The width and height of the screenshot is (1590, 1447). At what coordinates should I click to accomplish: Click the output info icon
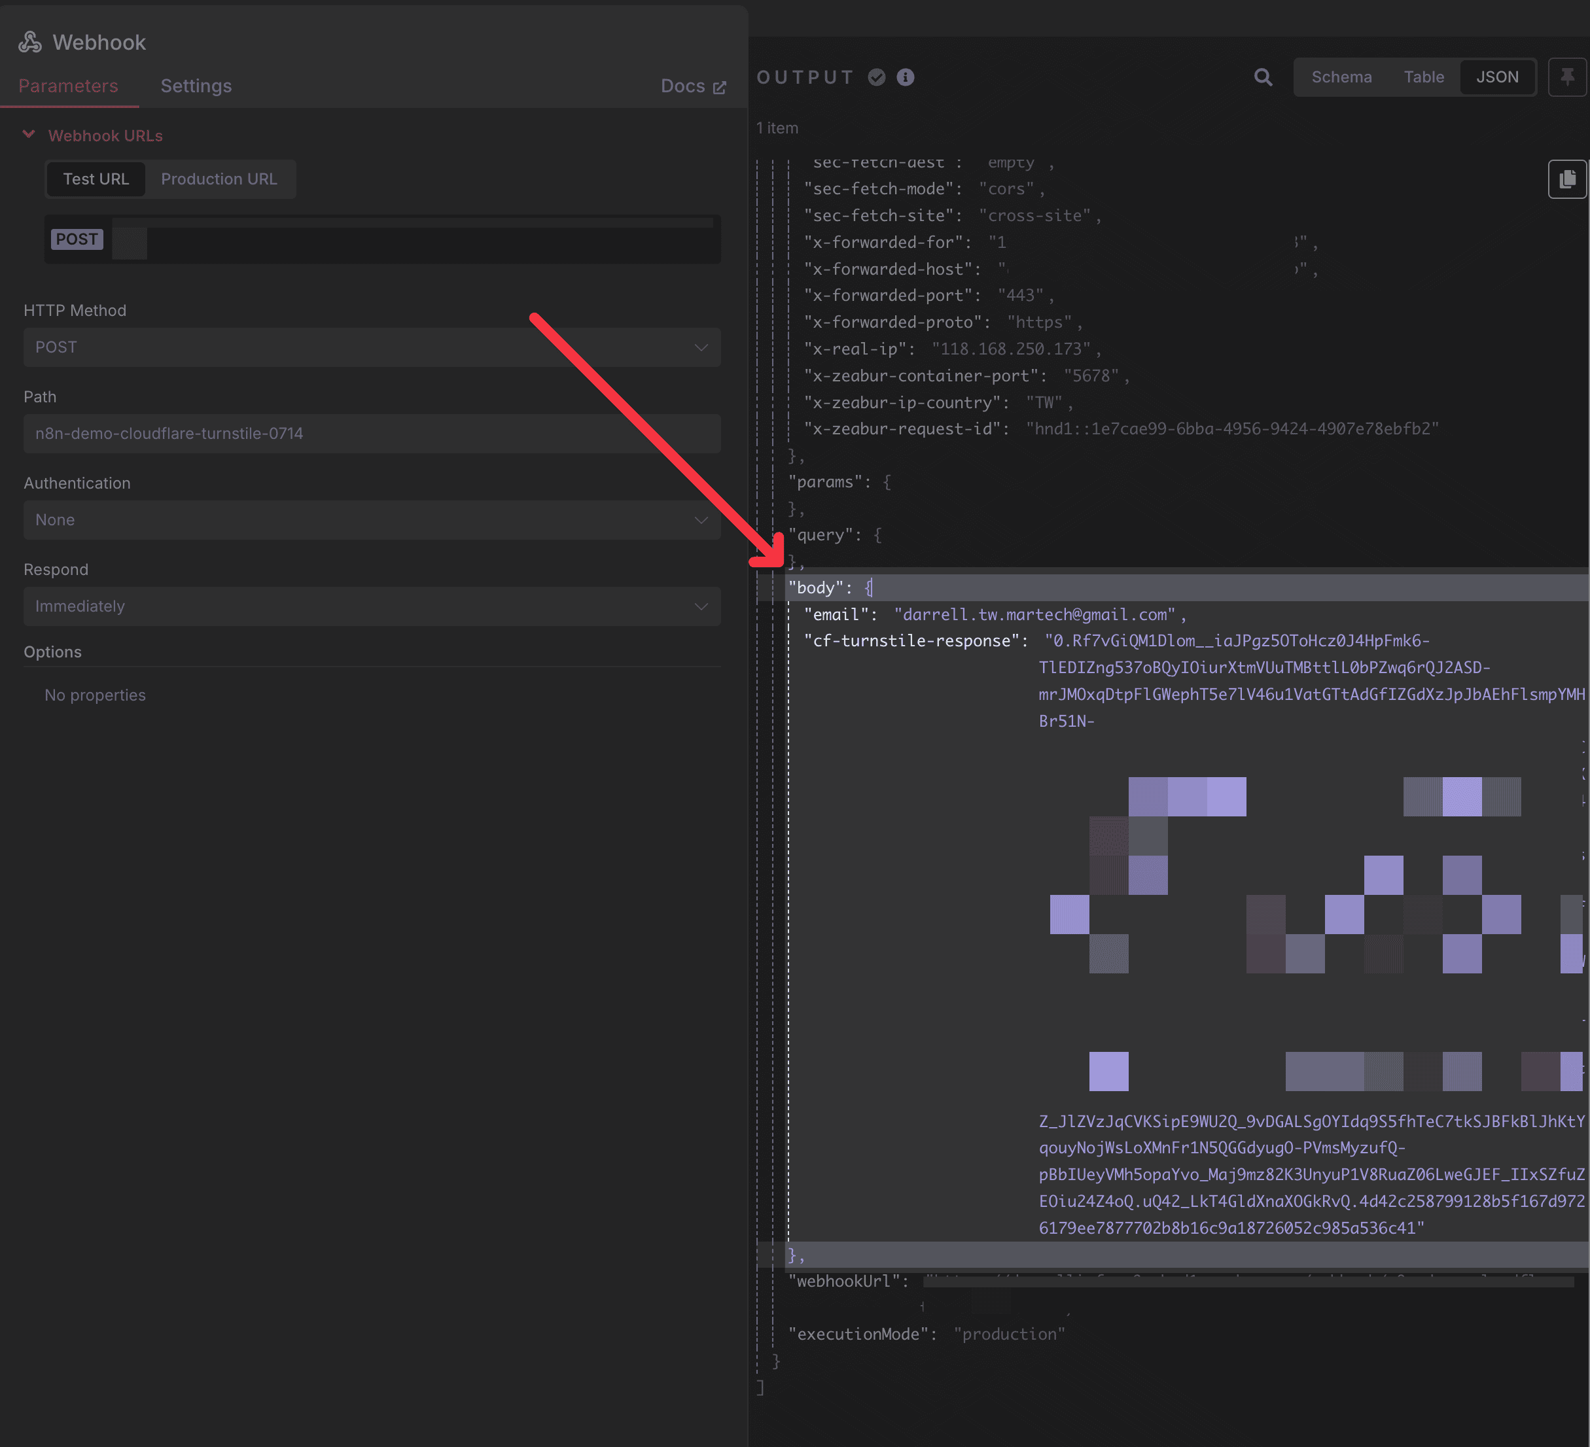[x=906, y=77]
